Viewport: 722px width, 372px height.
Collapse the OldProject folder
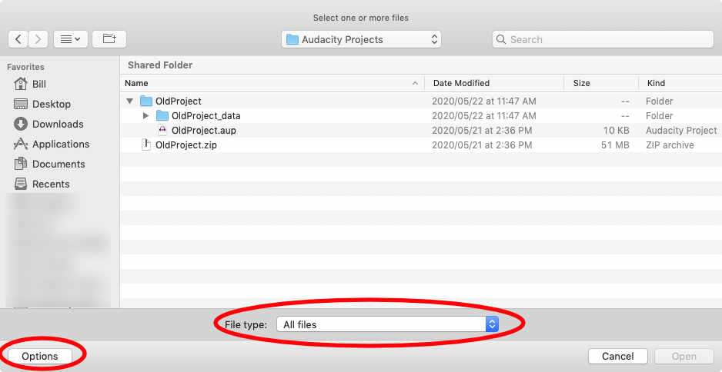coord(129,101)
